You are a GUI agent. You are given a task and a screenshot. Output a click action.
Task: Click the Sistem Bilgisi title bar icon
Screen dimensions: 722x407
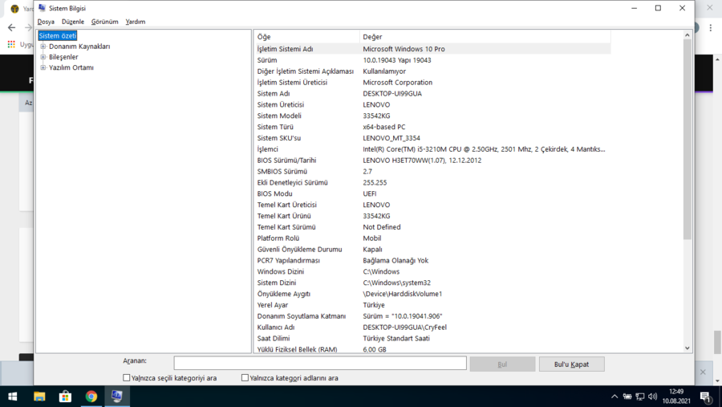(42, 8)
